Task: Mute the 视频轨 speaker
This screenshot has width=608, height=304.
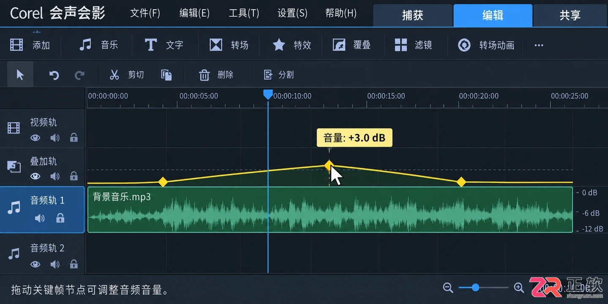Action: 55,138
